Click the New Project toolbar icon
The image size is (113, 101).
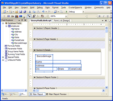(x=5, y=12)
